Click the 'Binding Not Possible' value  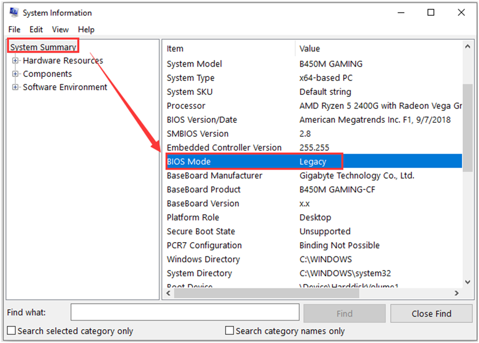click(340, 245)
